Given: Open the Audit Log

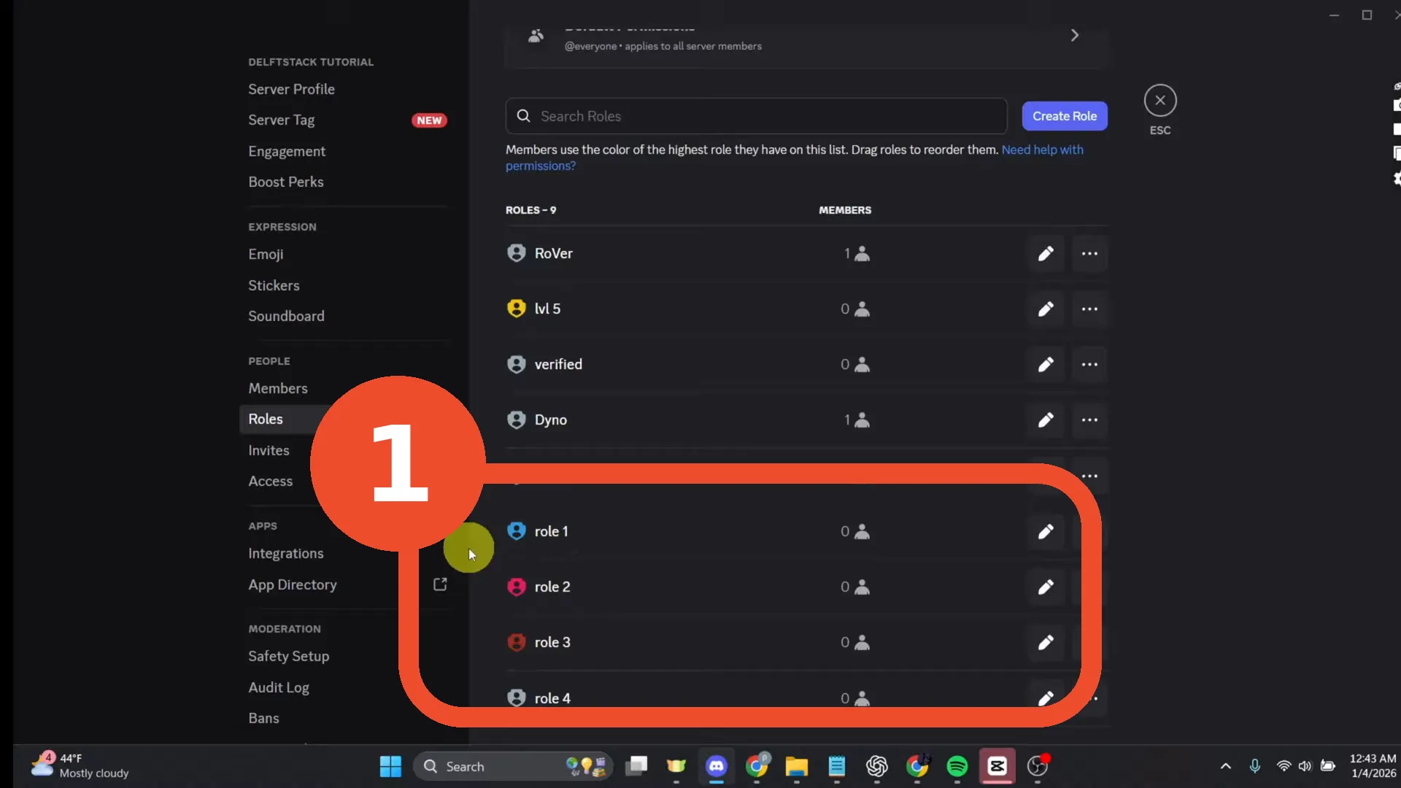Looking at the screenshot, I should (279, 687).
